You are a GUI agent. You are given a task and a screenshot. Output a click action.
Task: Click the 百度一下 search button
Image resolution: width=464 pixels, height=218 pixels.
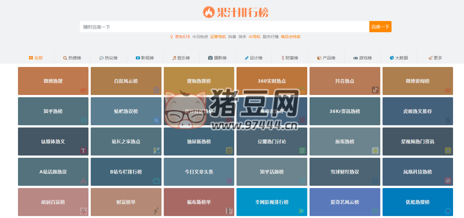[380, 27]
